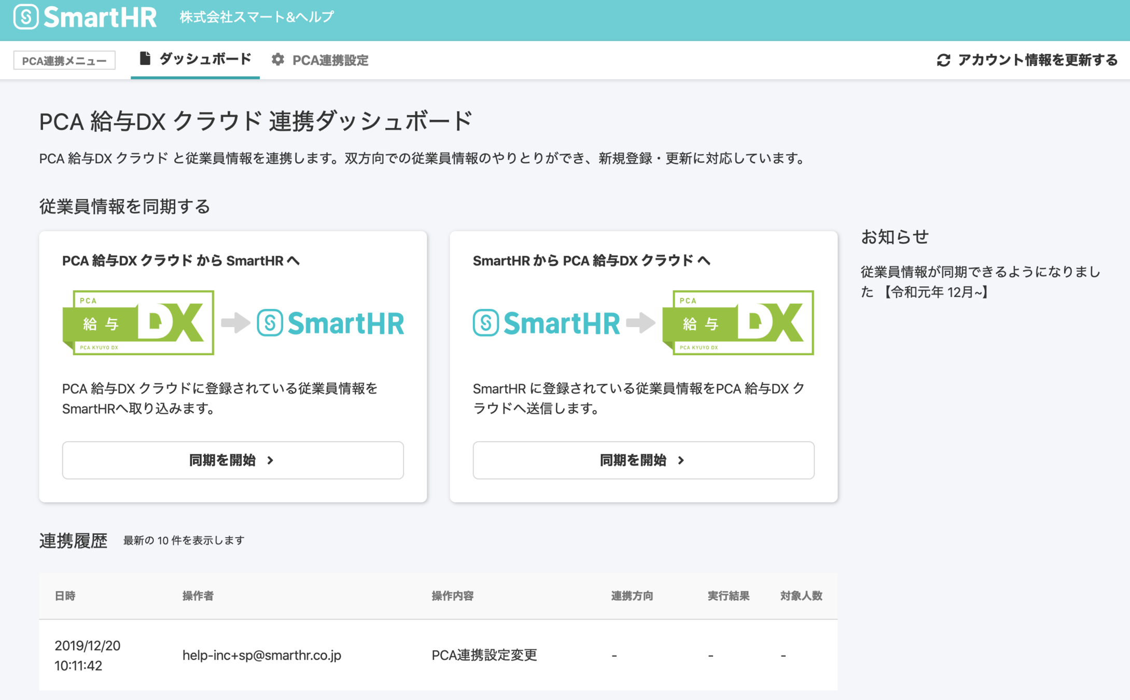Click PCA 給与DX logo in right card
Viewport: 1130px width, 700px height.
[x=738, y=323]
